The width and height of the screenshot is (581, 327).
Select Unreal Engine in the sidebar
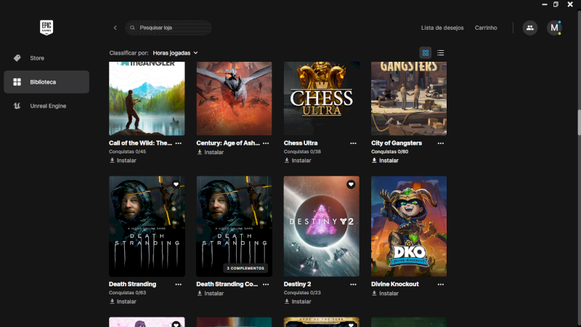pyautogui.click(x=46, y=106)
